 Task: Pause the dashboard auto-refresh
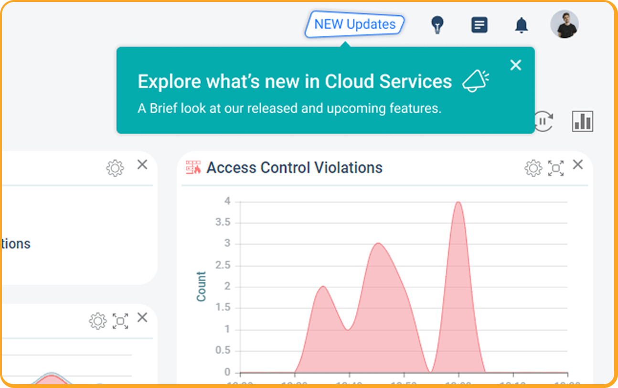click(543, 121)
